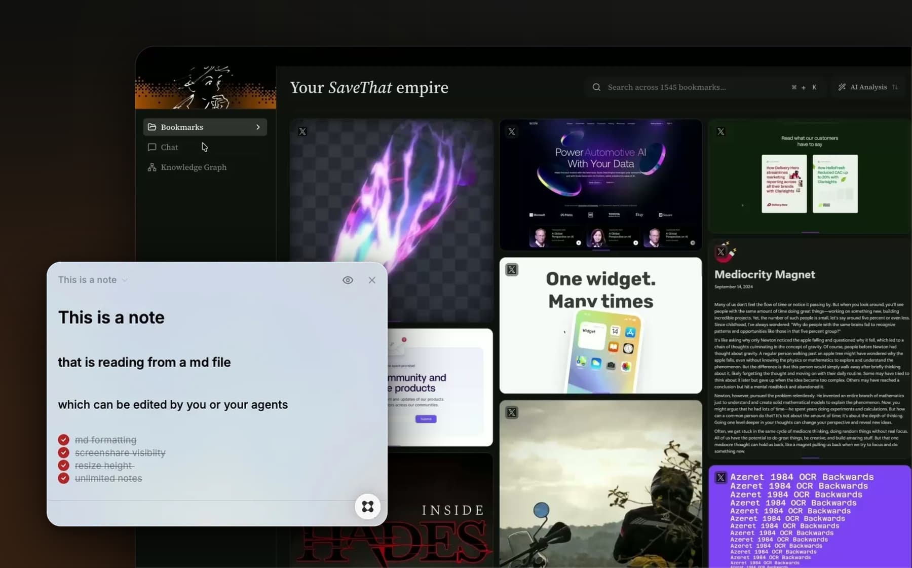Image resolution: width=912 pixels, height=568 pixels.
Task: Open the AI Analysis button
Action: pyautogui.click(x=867, y=87)
